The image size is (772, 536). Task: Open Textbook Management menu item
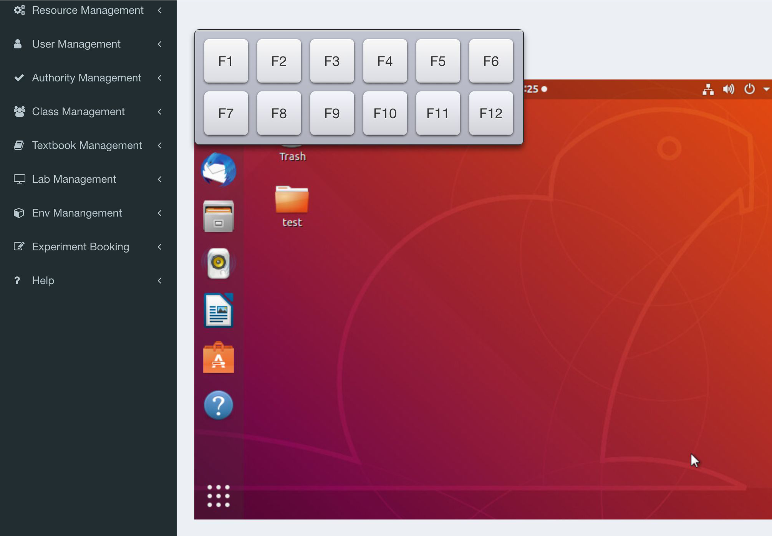point(88,145)
